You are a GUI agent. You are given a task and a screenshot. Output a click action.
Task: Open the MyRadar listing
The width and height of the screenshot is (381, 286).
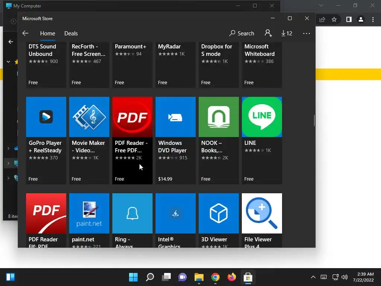click(176, 65)
